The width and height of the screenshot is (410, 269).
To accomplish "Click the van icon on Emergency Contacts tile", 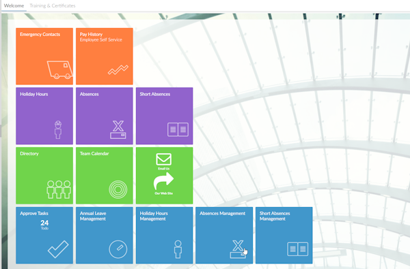I will click(x=60, y=69).
